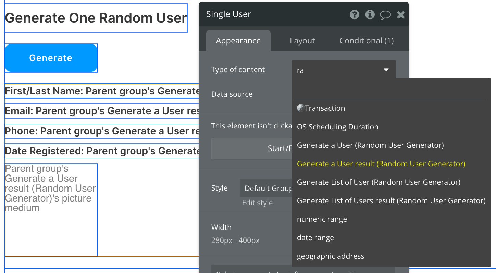496x273 pixels.
Task: Click the Type of content dropdown arrow
Action: coord(386,70)
